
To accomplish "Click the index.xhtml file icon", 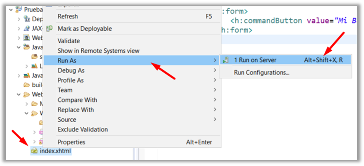I will point(34,151).
